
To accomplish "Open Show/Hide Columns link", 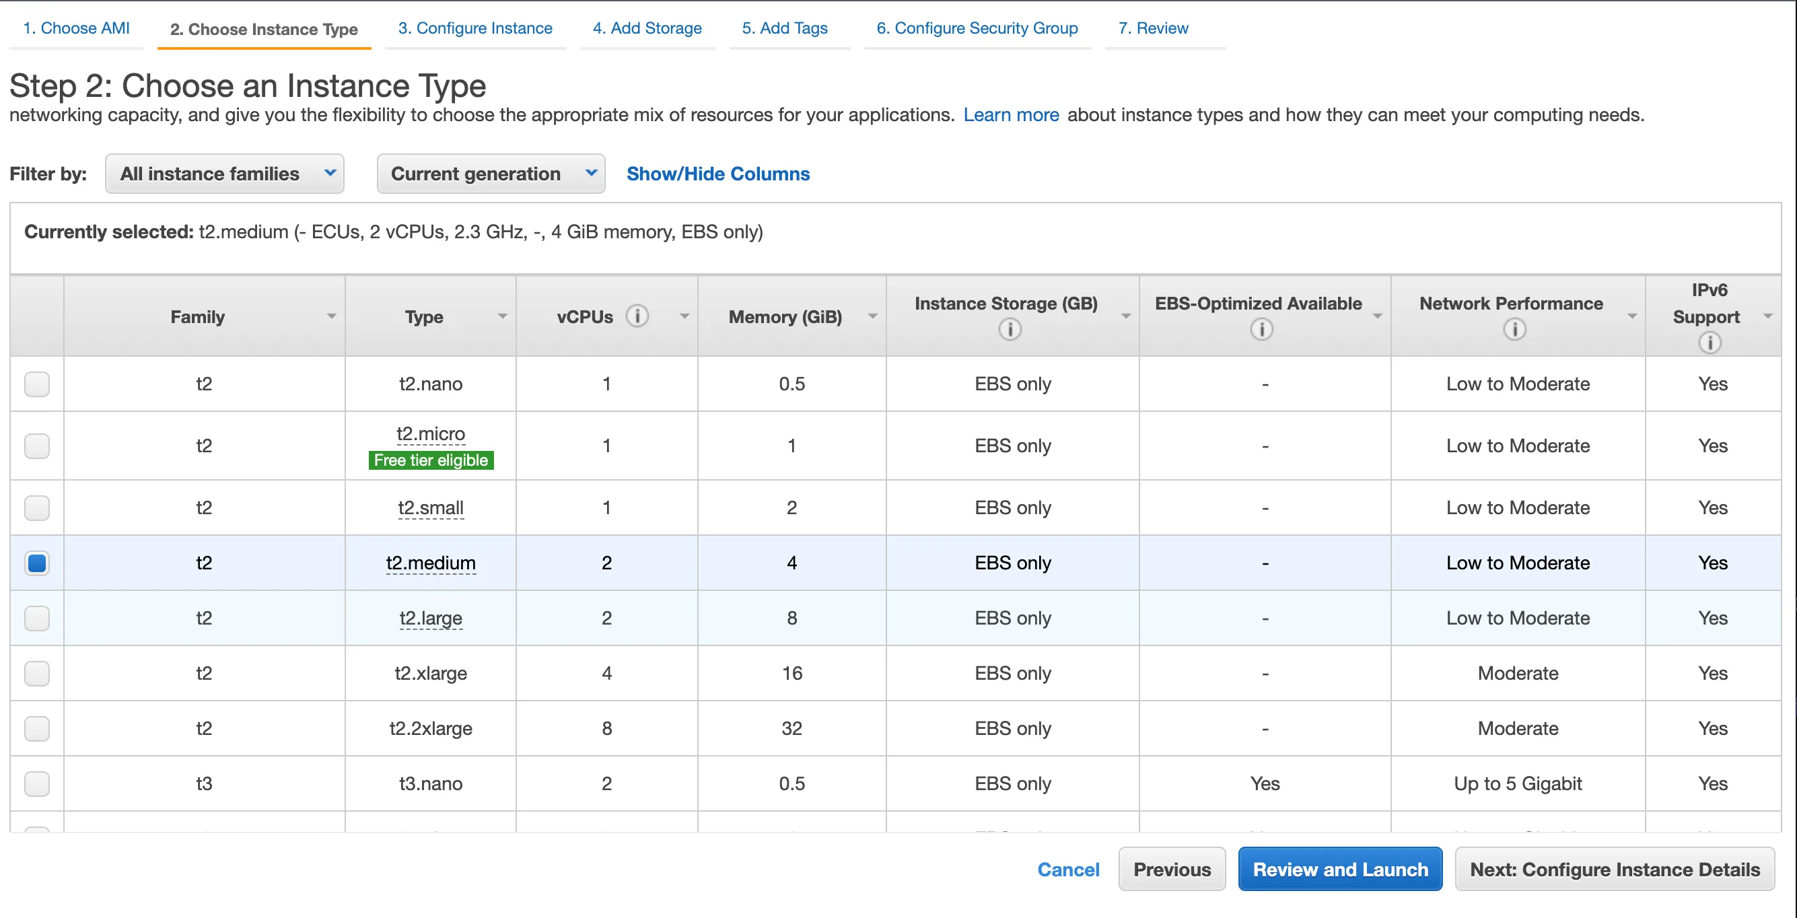I will click(x=718, y=174).
